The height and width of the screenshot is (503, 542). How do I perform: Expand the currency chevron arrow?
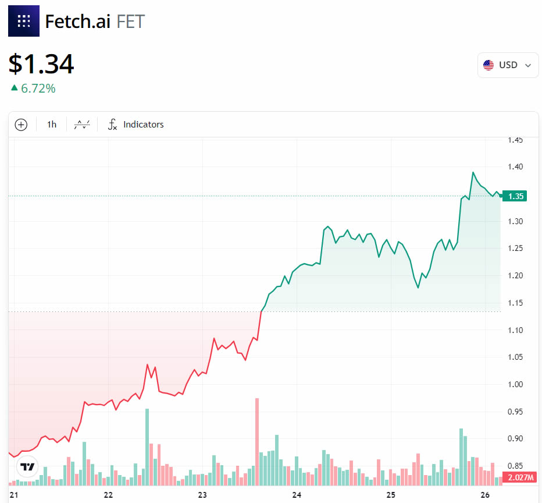528,65
